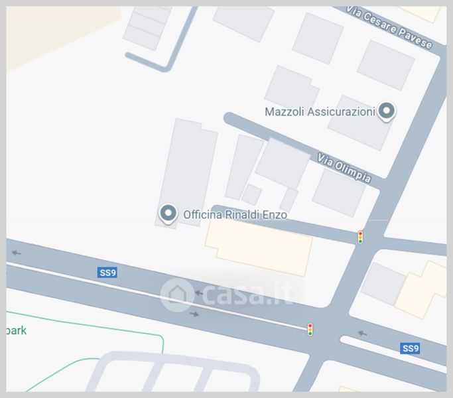The height and width of the screenshot is (398, 453).
Task: Open the Officina Rinaldi Enzo label
Action: coord(235,215)
